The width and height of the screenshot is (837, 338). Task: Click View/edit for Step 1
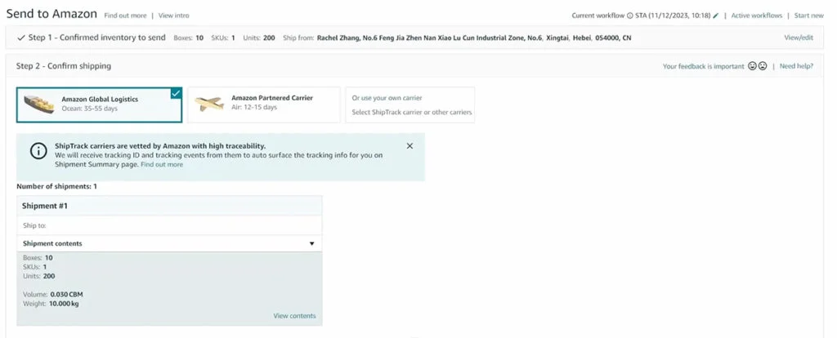(799, 38)
